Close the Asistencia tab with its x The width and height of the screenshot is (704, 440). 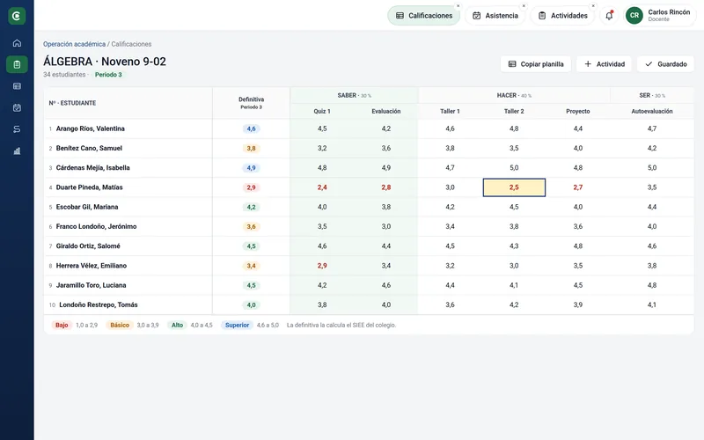click(524, 6)
